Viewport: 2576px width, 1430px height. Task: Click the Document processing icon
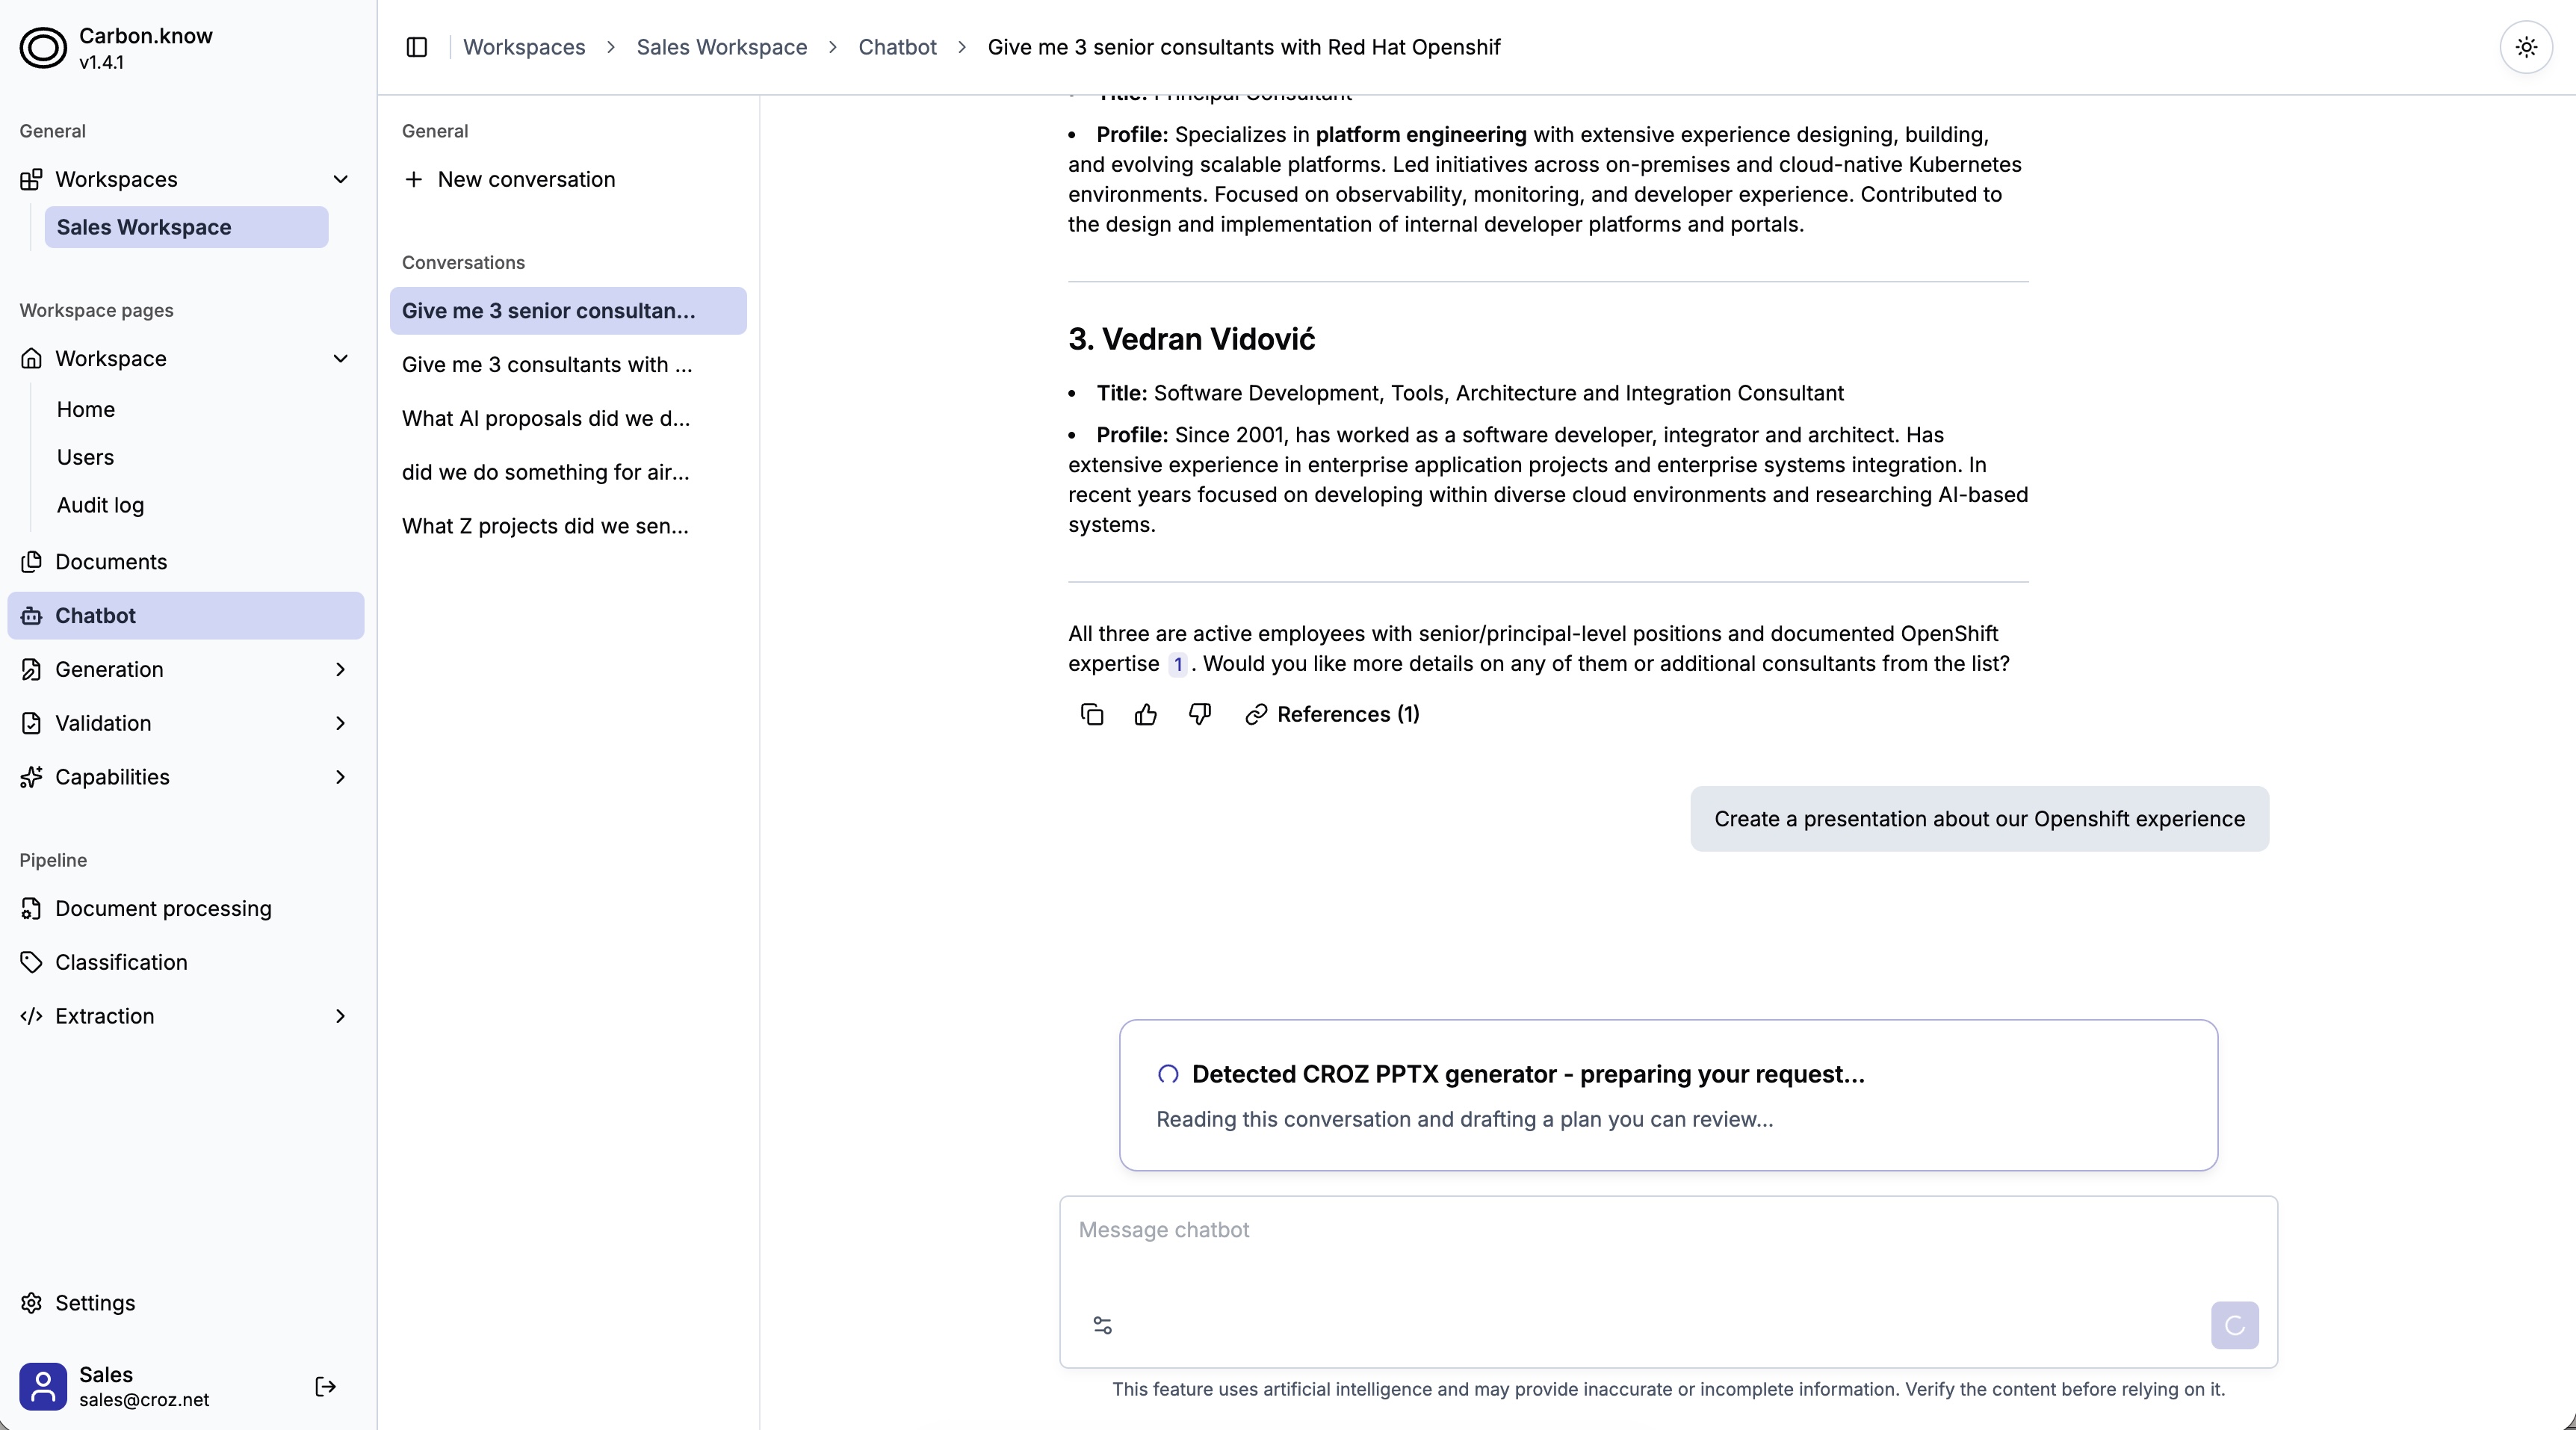tap(31, 908)
